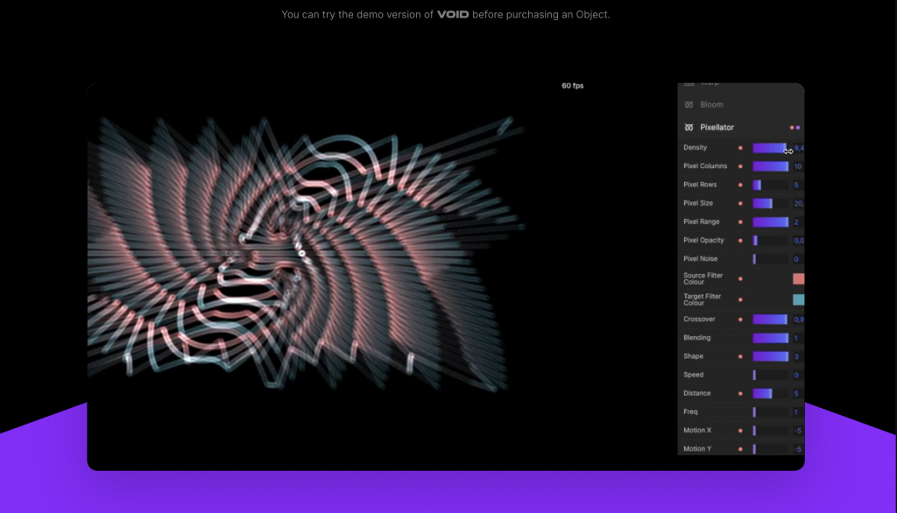Toggle the red dot for Distance

[x=740, y=393]
